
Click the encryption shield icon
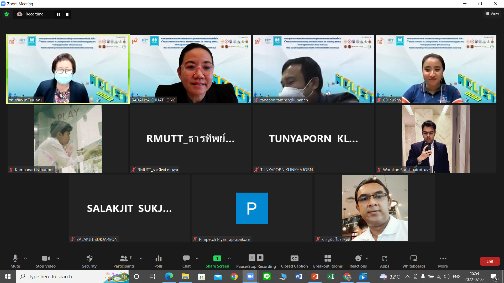pyautogui.click(x=7, y=14)
